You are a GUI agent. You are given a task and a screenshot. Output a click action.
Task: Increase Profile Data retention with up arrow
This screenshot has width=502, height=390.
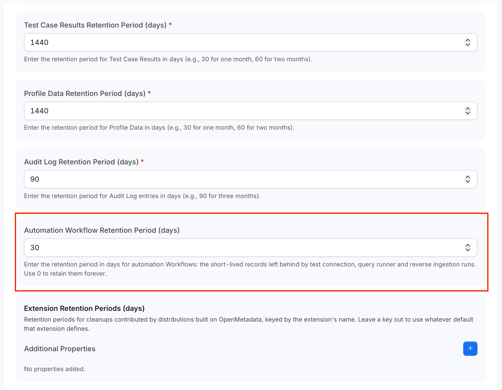(x=468, y=109)
